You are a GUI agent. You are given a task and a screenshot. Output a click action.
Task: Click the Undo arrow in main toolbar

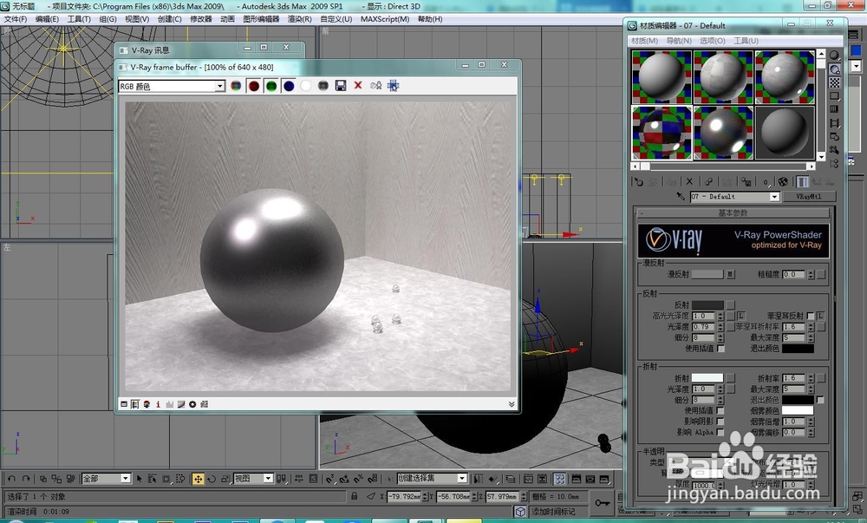pyautogui.click(x=11, y=479)
